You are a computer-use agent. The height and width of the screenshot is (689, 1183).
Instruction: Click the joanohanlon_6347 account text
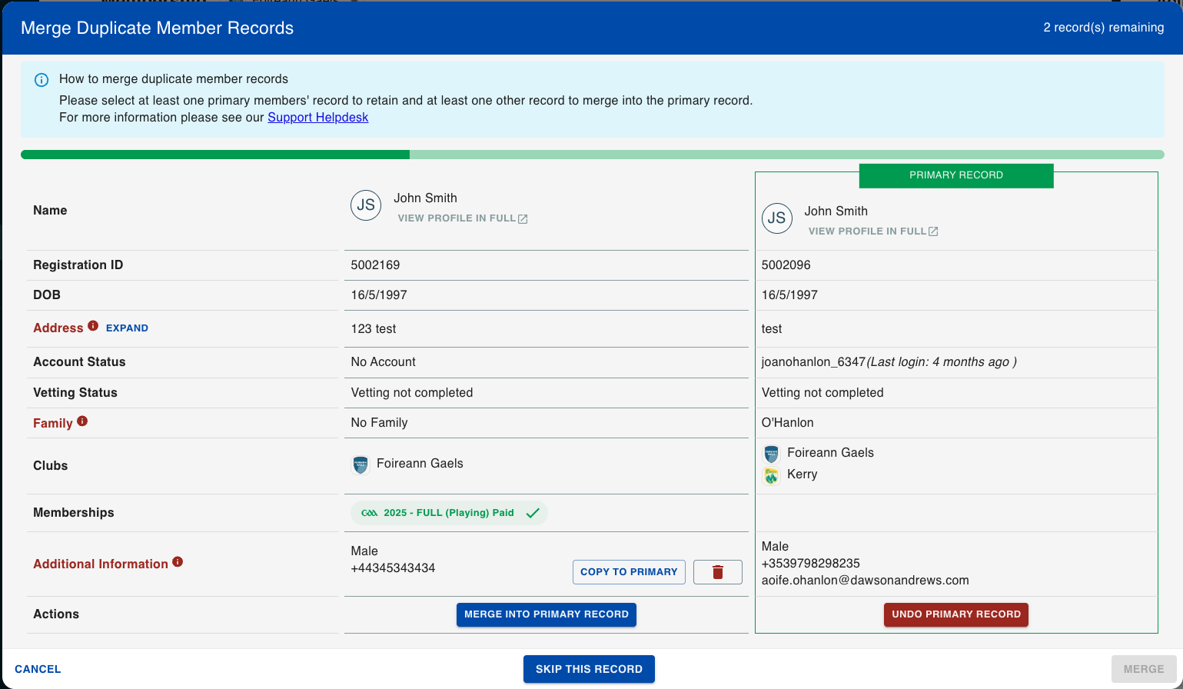tap(813, 362)
